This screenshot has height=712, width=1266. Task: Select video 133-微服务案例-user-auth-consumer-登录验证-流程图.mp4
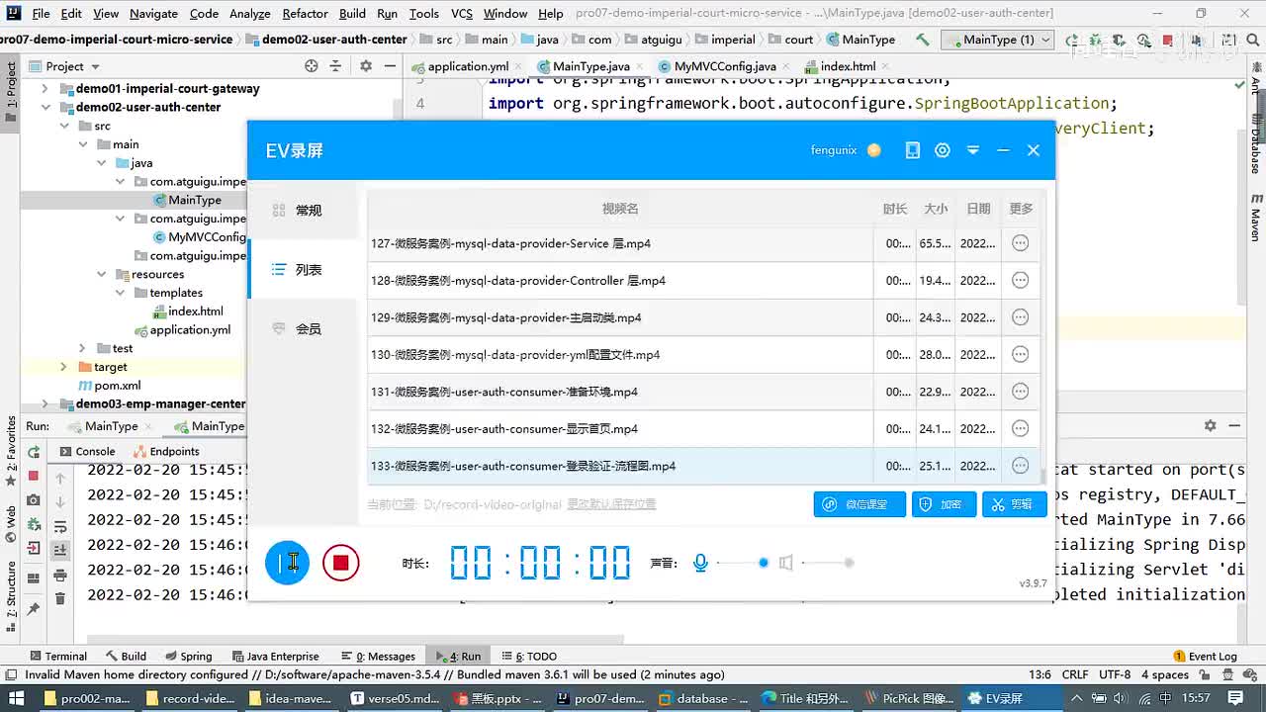tap(703, 466)
